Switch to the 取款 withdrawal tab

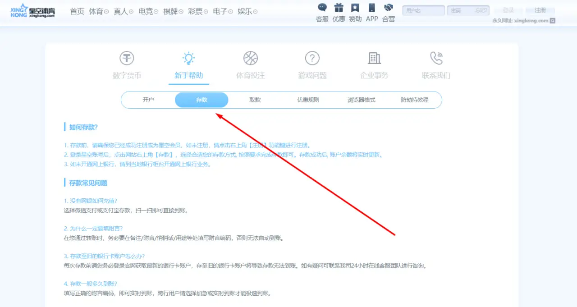pos(255,100)
